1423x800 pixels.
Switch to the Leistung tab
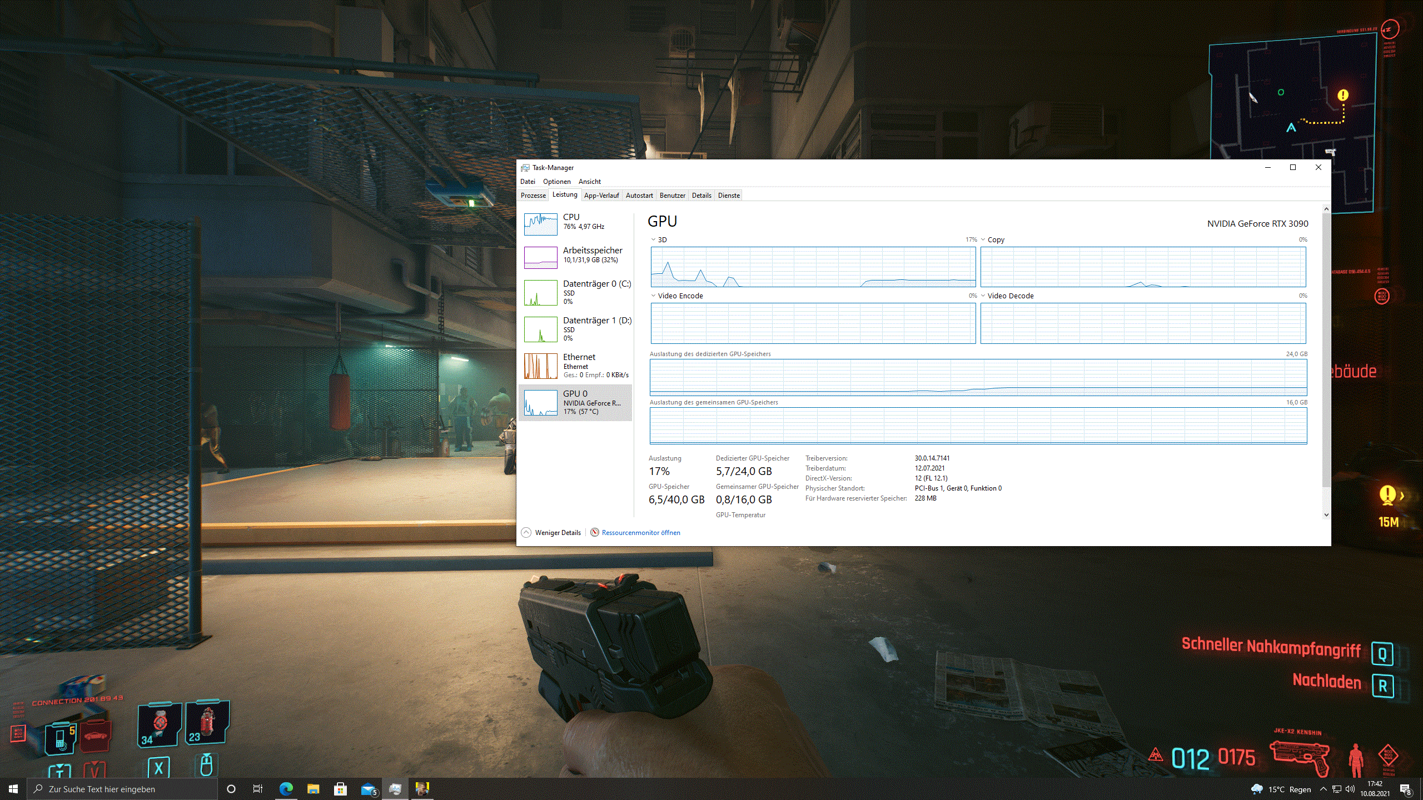[x=565, y=195]
